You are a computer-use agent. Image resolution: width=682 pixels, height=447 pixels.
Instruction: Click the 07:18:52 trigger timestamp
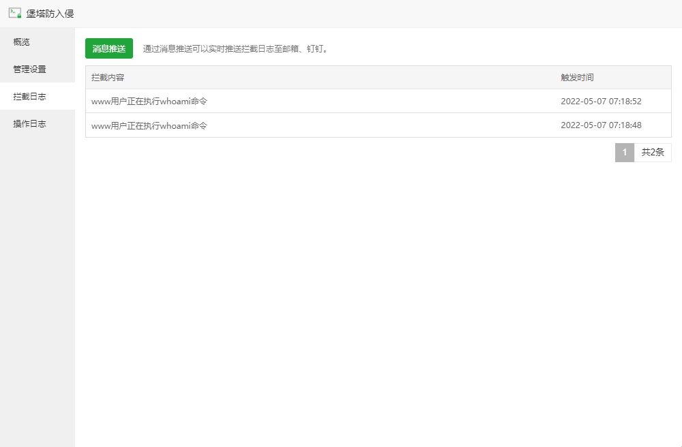click(601, 102)
